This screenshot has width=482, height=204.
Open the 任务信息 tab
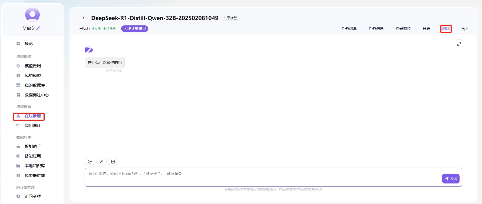point(376,29)
